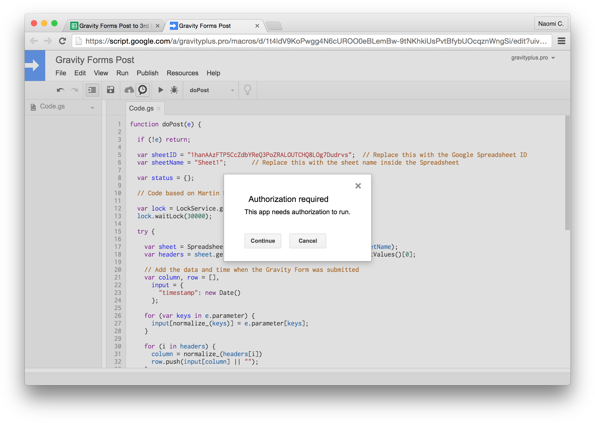Image resolution: width=595 pixels, height=423 pixels.
Task: Click the Gravity Forms Post project title
Action: point(95,60)
